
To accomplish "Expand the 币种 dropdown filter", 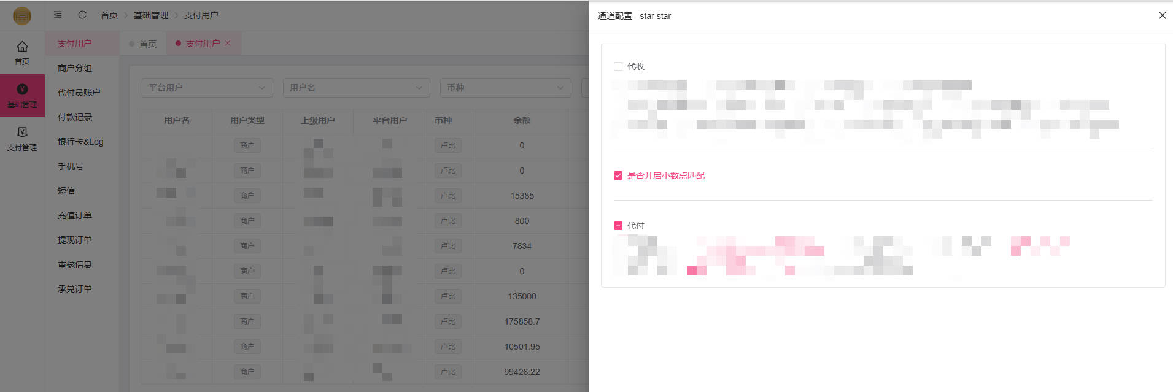I will (x=505, y=88).
